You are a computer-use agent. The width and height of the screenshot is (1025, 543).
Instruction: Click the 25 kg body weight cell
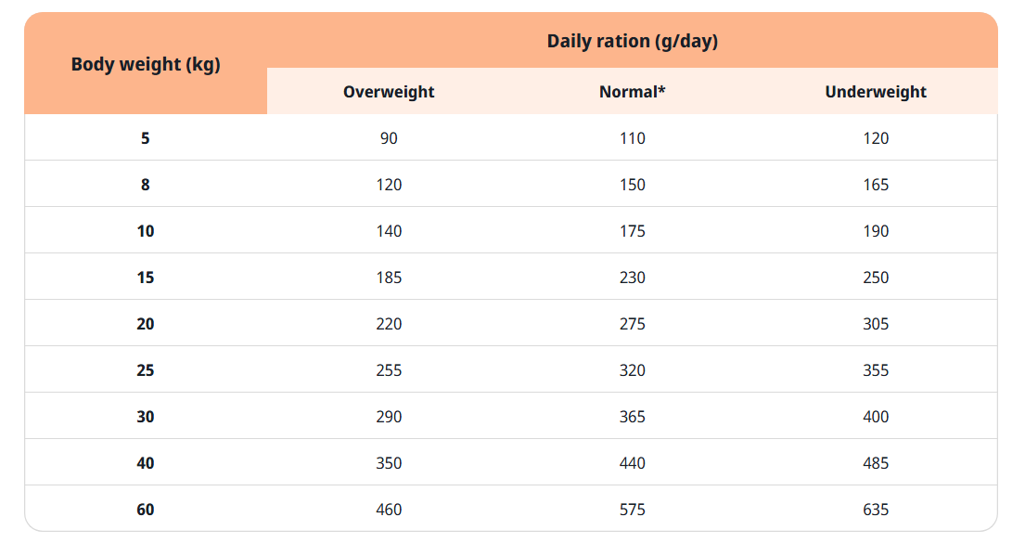tap(146, 370)
